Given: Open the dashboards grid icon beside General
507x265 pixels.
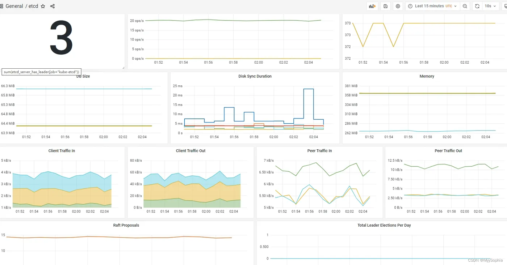Looking at the screenshot, I should [1, 6].
